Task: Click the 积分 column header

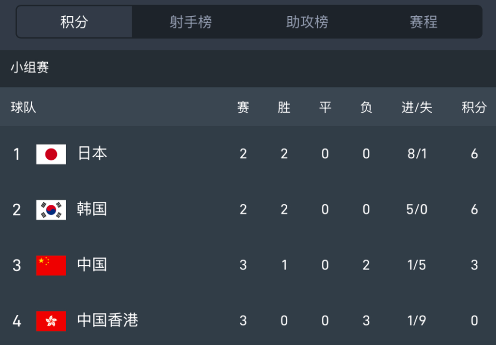Action: click(474, 108)
